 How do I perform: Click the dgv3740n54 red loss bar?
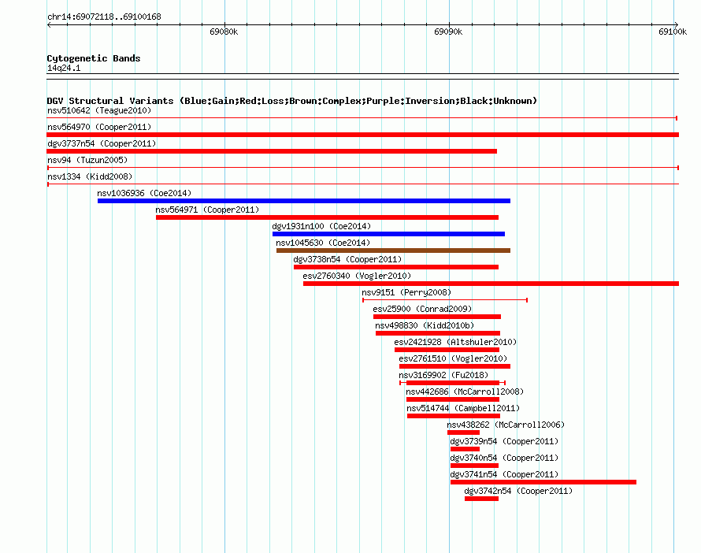click(x=474, y=466)
